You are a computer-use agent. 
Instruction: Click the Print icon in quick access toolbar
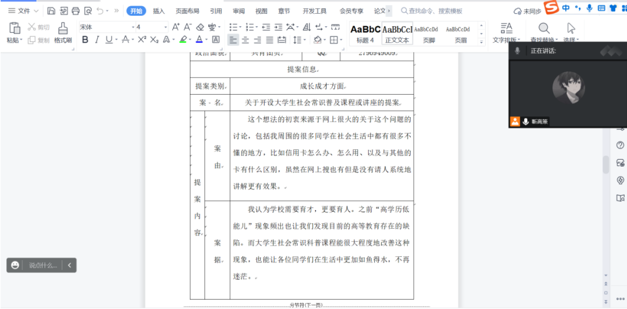(76, 11)
